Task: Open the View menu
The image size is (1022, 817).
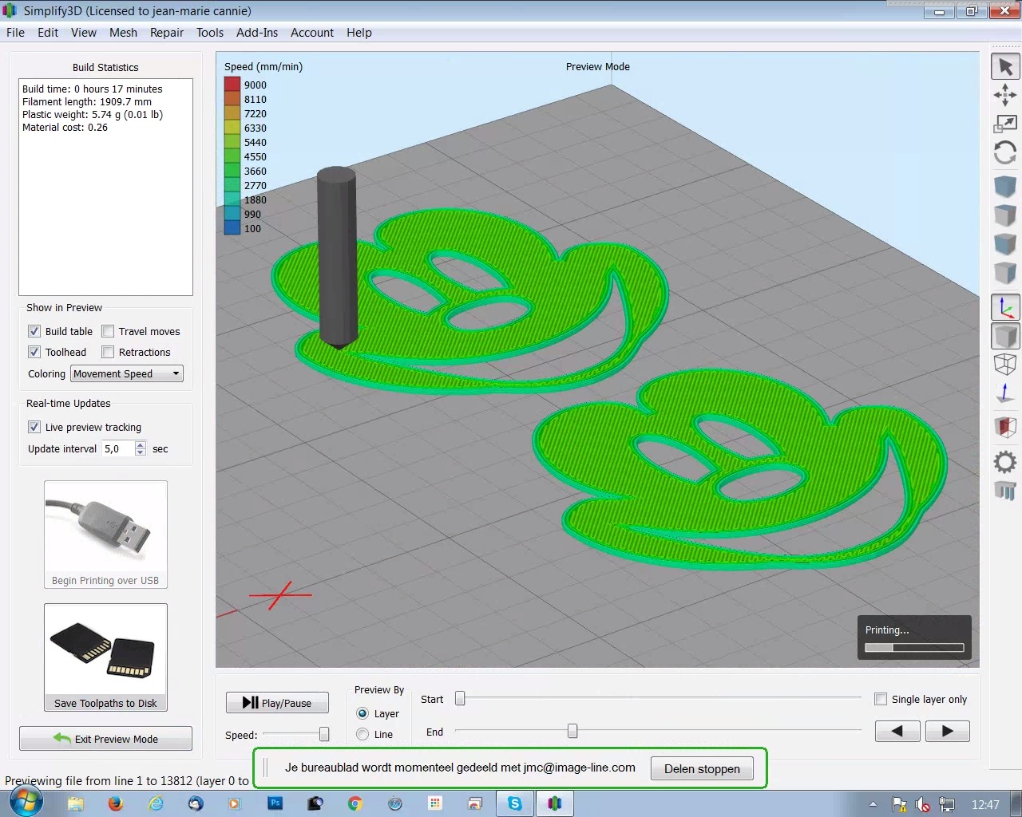Action: 84,33
